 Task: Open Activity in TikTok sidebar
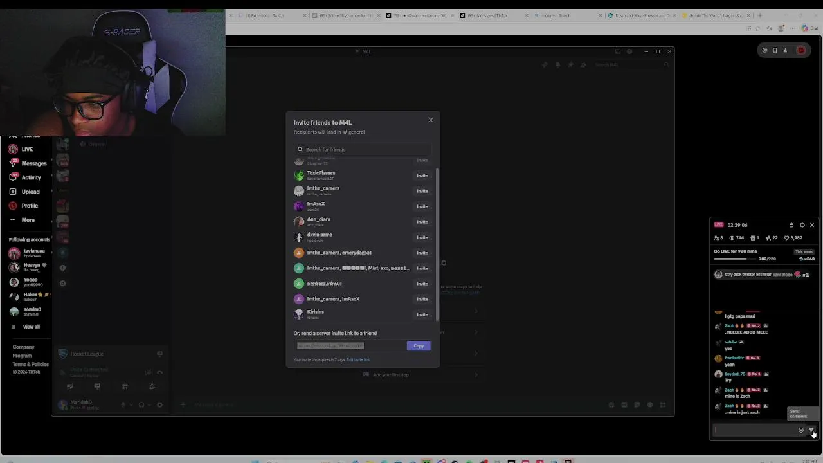point(24,177)
